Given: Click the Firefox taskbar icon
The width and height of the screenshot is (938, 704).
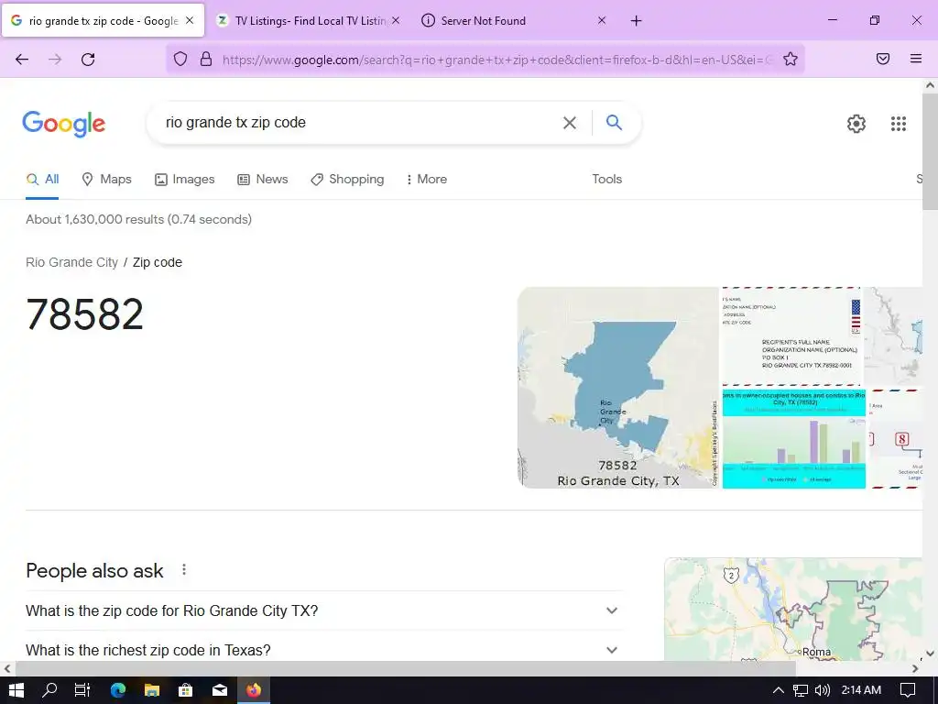Looking at the screenshot, I should tap(254, 690).
